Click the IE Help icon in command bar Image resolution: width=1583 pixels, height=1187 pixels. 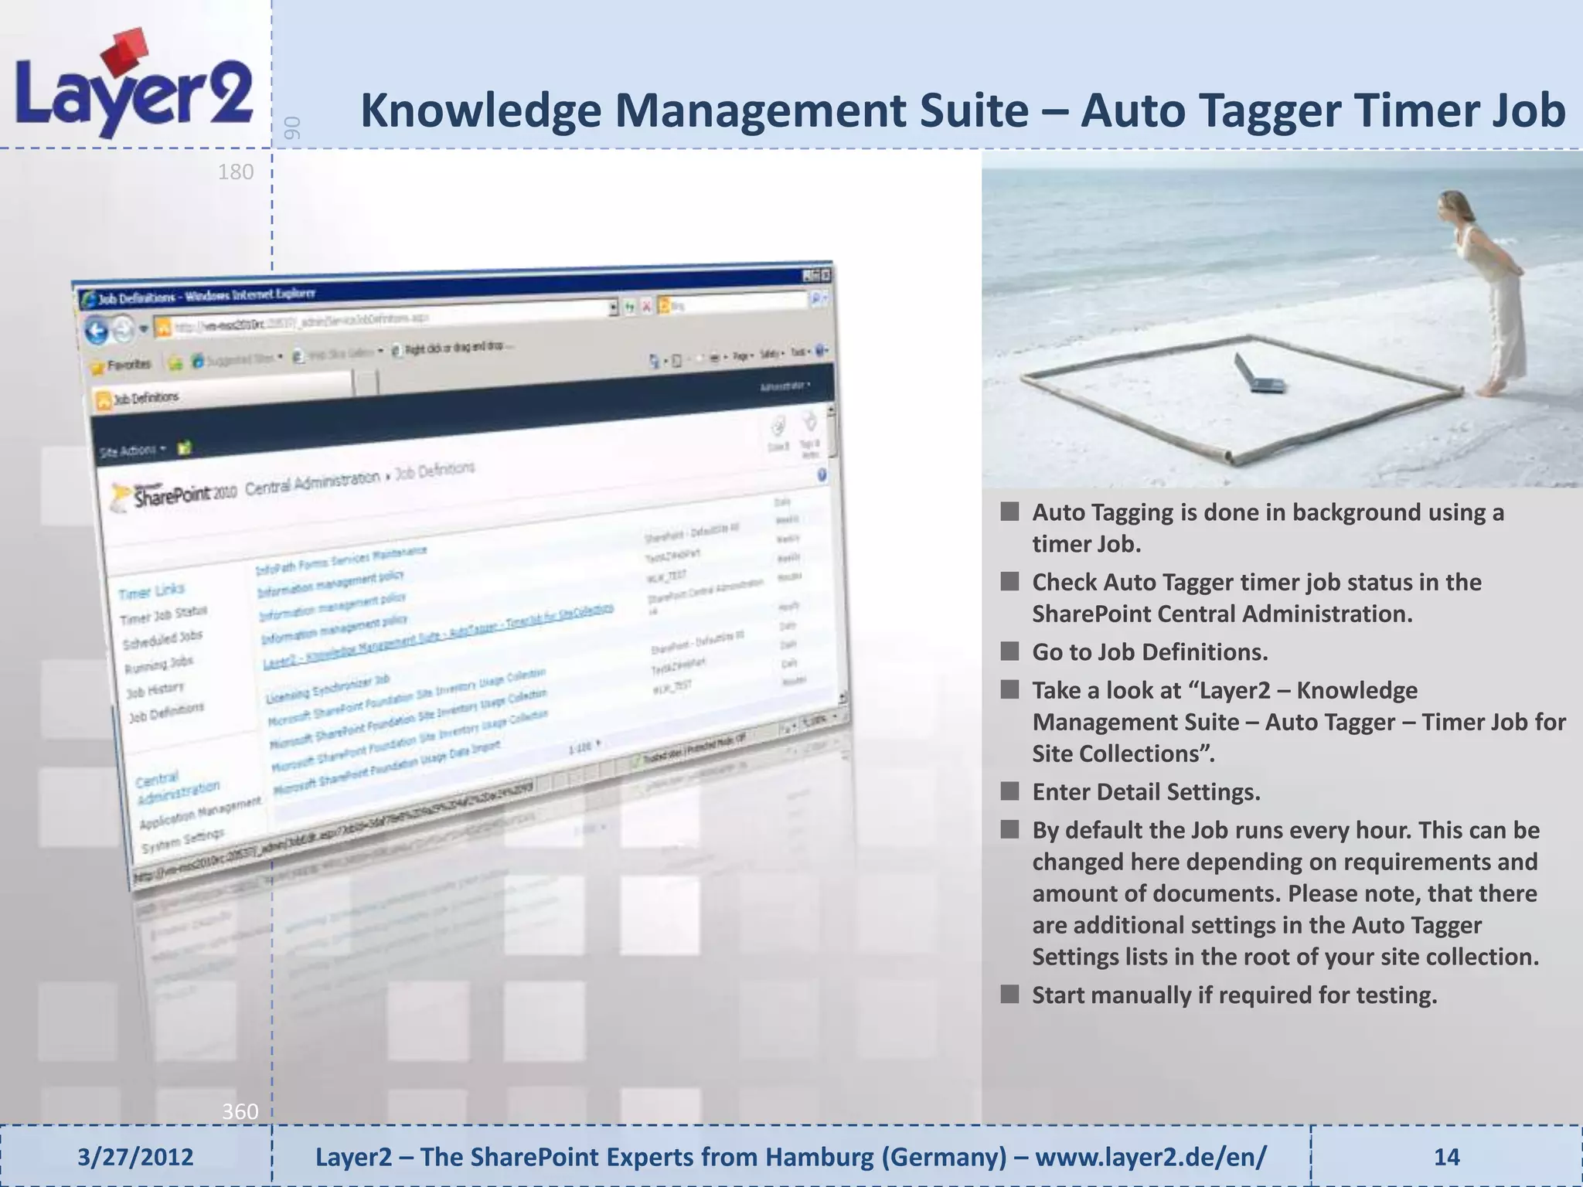822,351
